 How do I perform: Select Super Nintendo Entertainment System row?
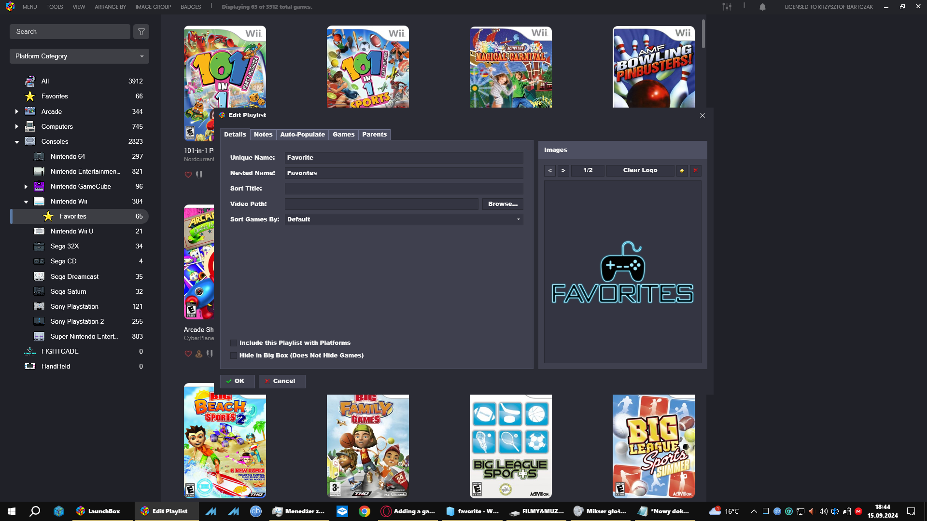point(80,336)
